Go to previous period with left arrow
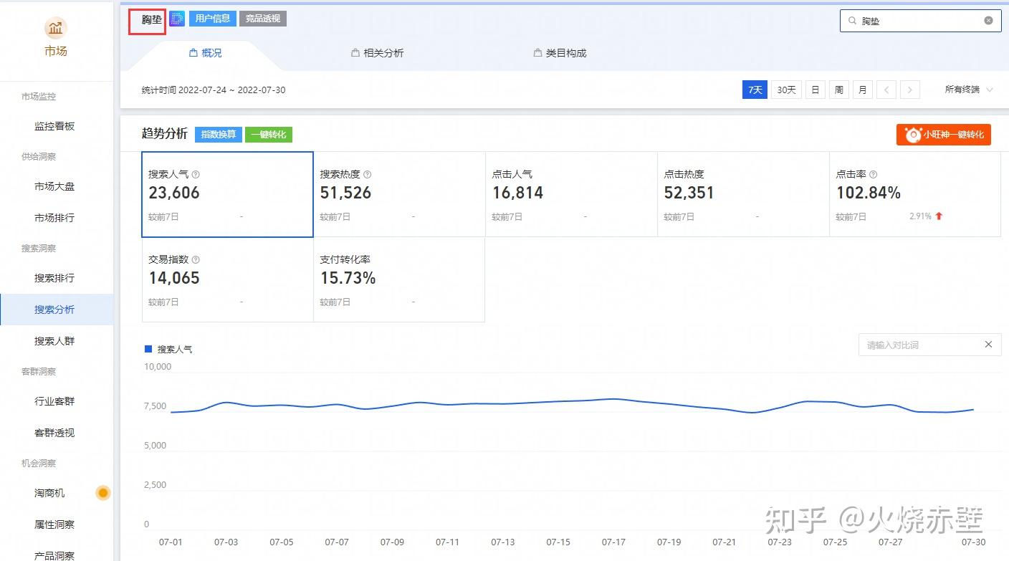 pyautogui.click(x=886, y=90)
